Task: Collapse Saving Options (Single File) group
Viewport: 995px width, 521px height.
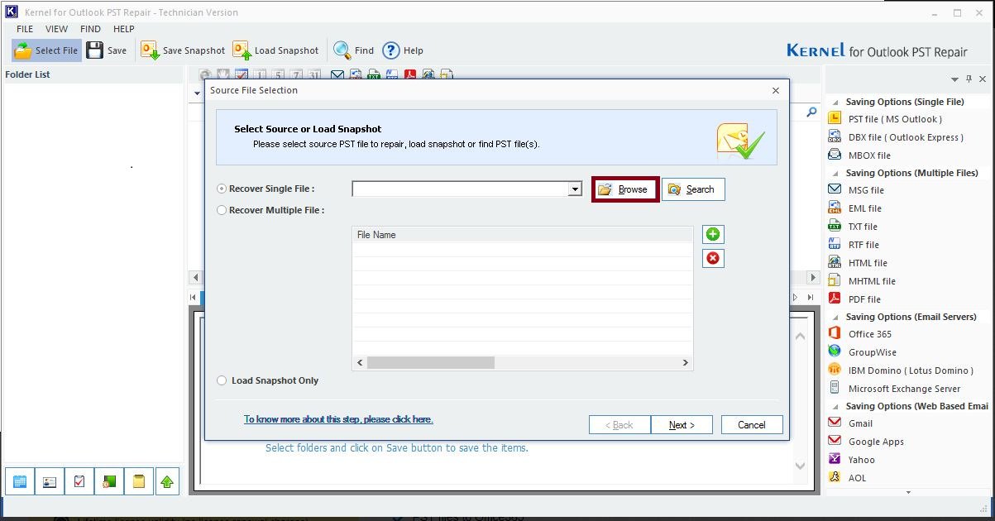Action: tap(835, 103)
